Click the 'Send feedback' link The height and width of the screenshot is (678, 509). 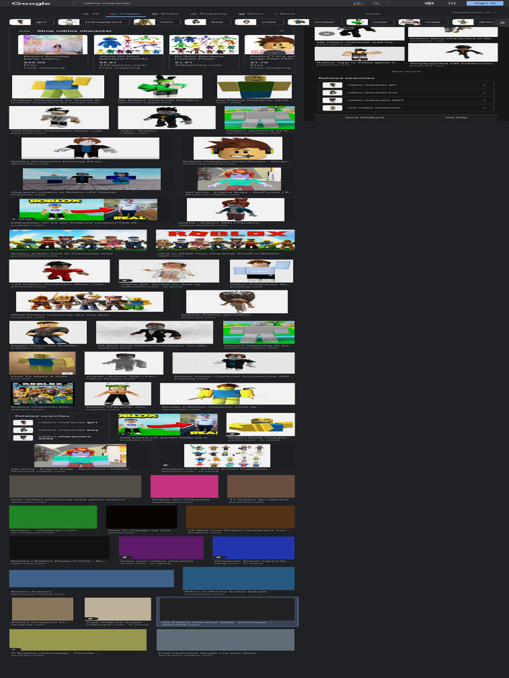[365, 118]
